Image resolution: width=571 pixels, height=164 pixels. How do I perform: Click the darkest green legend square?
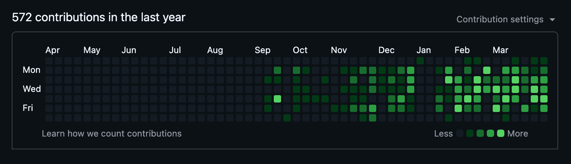(x=470, y=134)
